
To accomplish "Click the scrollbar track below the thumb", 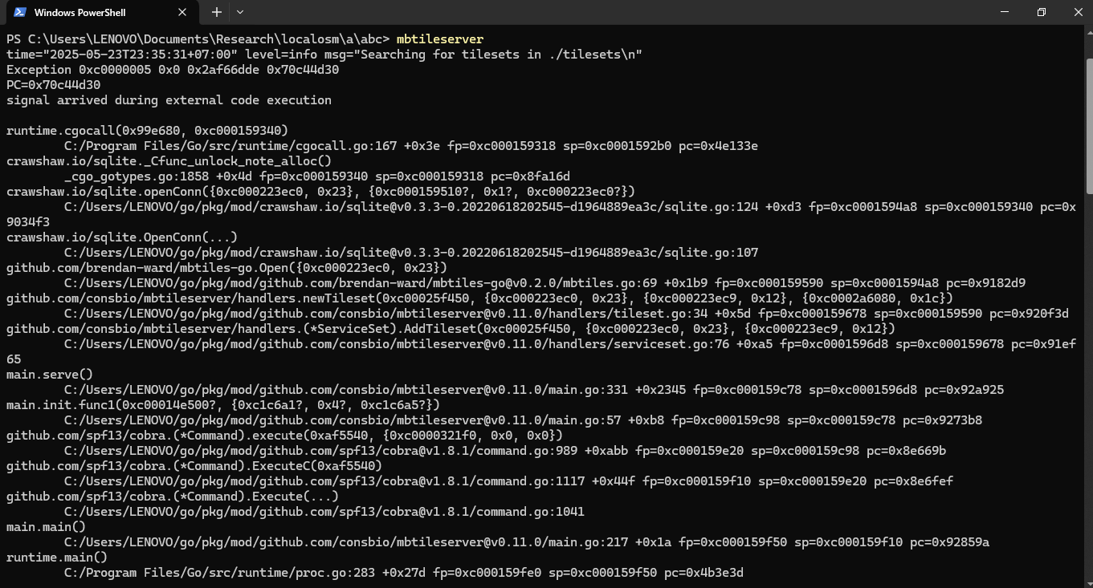I will pyautogui.click(x=1088, y=385).
